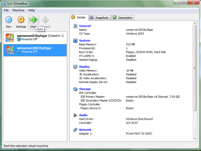This screenshot has height=151, width=201.
Task: Open the File menu
Action: (6, 10)
